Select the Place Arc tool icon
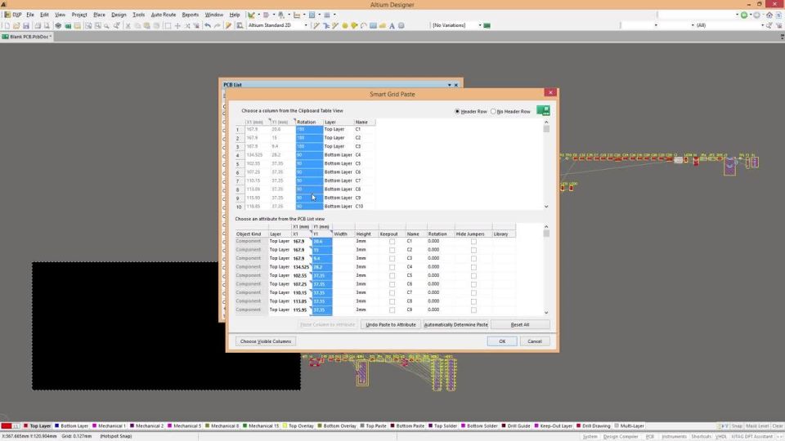785x441 pixels. [363, 25]
